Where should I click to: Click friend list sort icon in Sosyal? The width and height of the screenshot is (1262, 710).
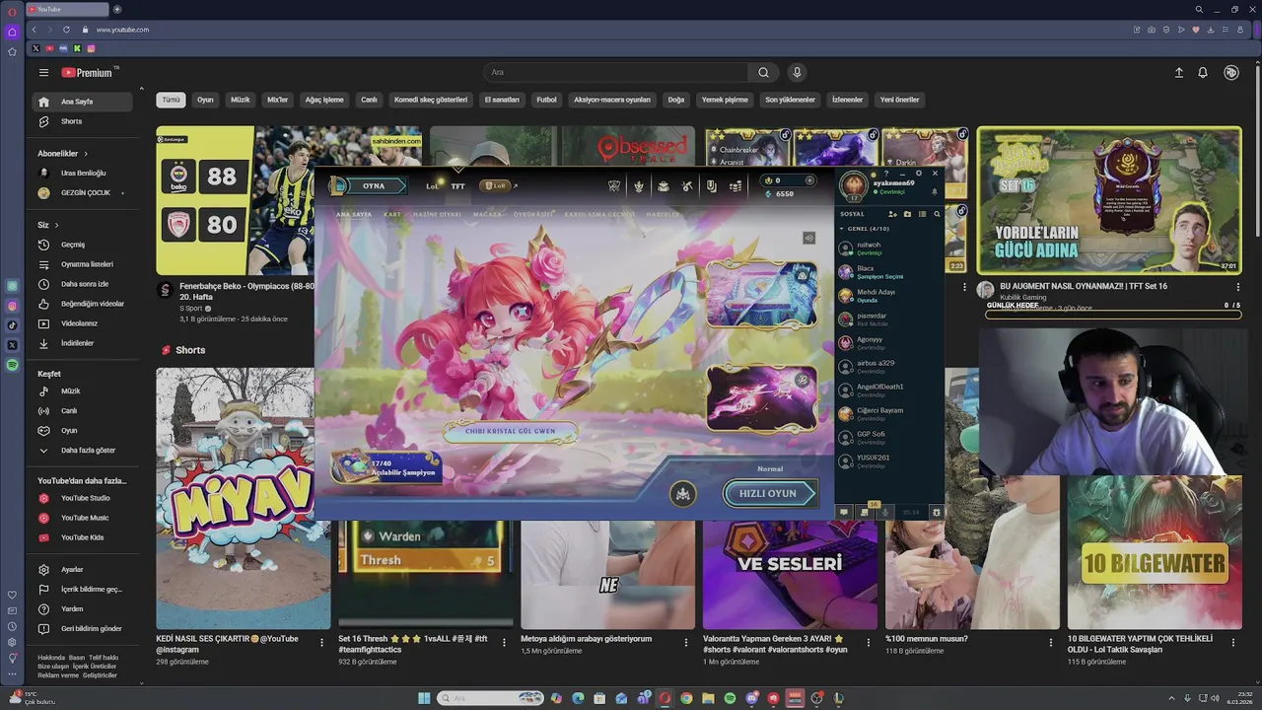pyautogui.click(x=922, y=214)
